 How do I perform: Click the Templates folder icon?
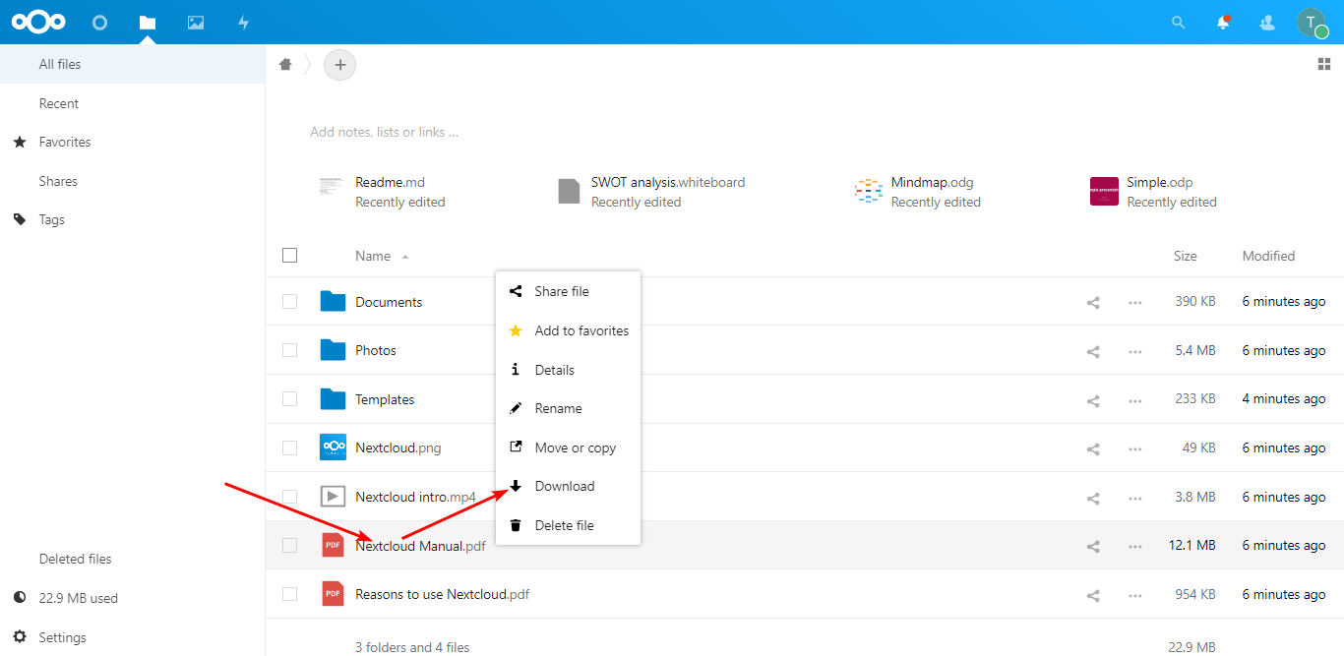click(x=334, y=398)
